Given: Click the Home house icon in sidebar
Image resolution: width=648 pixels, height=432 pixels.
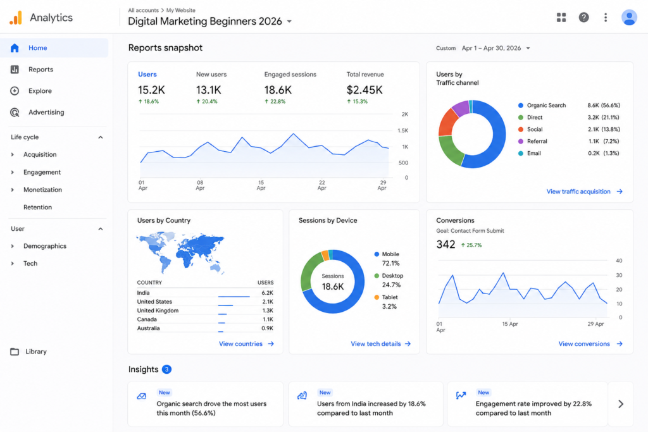Looking at the screenshot, I should click(x=15, y=48).
